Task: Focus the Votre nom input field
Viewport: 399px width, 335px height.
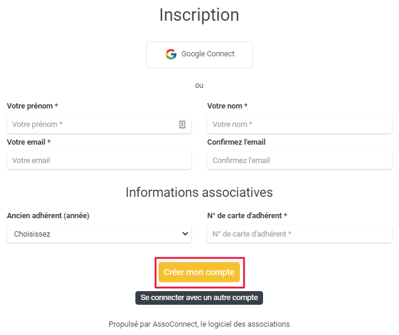Action: click(x=299, y=125)
